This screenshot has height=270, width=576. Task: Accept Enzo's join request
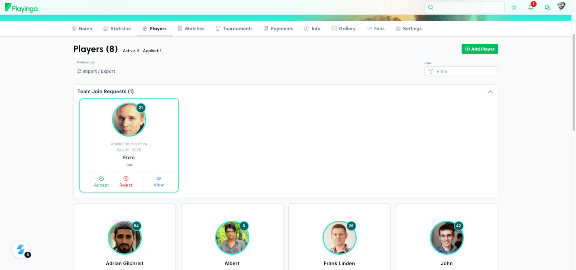tap(101, 182)
